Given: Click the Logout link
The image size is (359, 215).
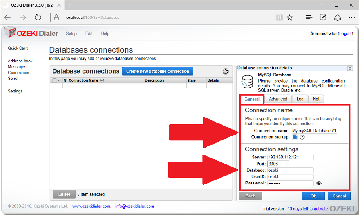Looking at the screenshot, I should (x=346, y=34).
